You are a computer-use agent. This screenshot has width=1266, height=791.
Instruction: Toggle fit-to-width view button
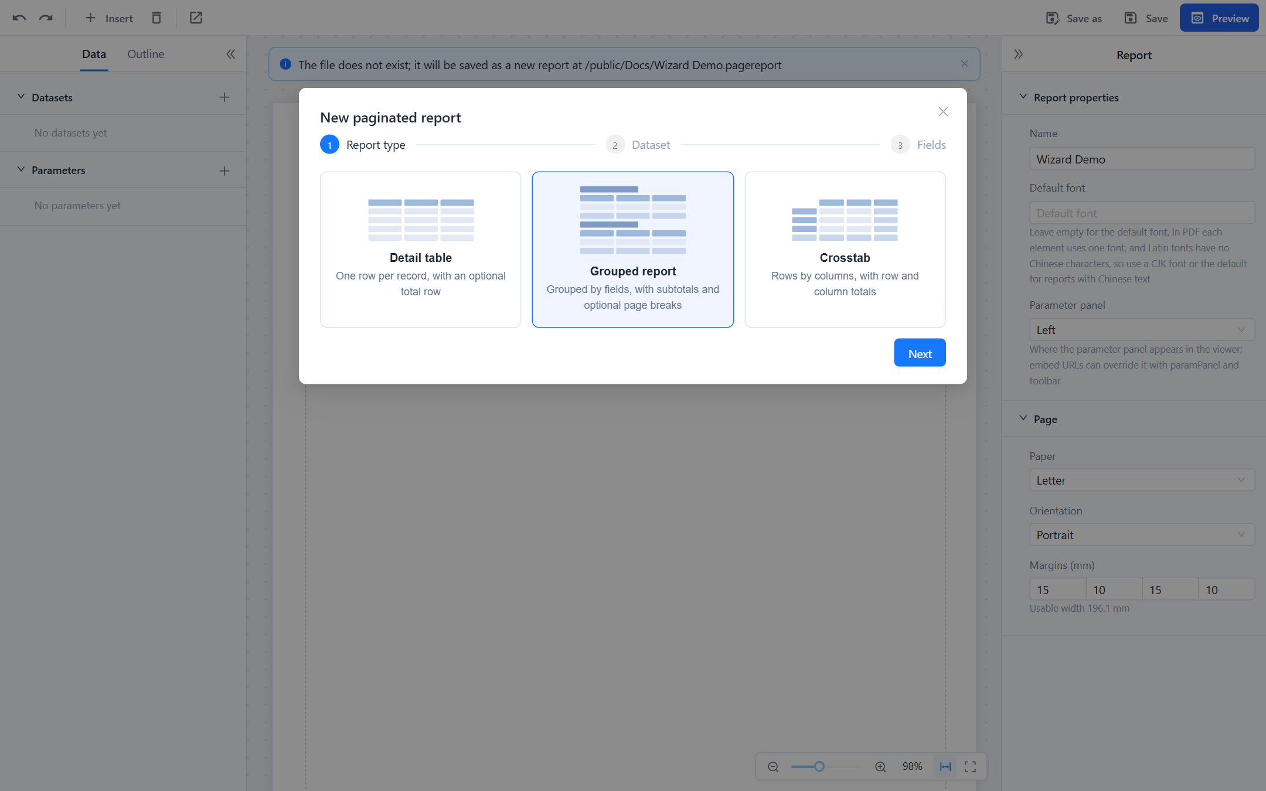[x=945, y=767]
